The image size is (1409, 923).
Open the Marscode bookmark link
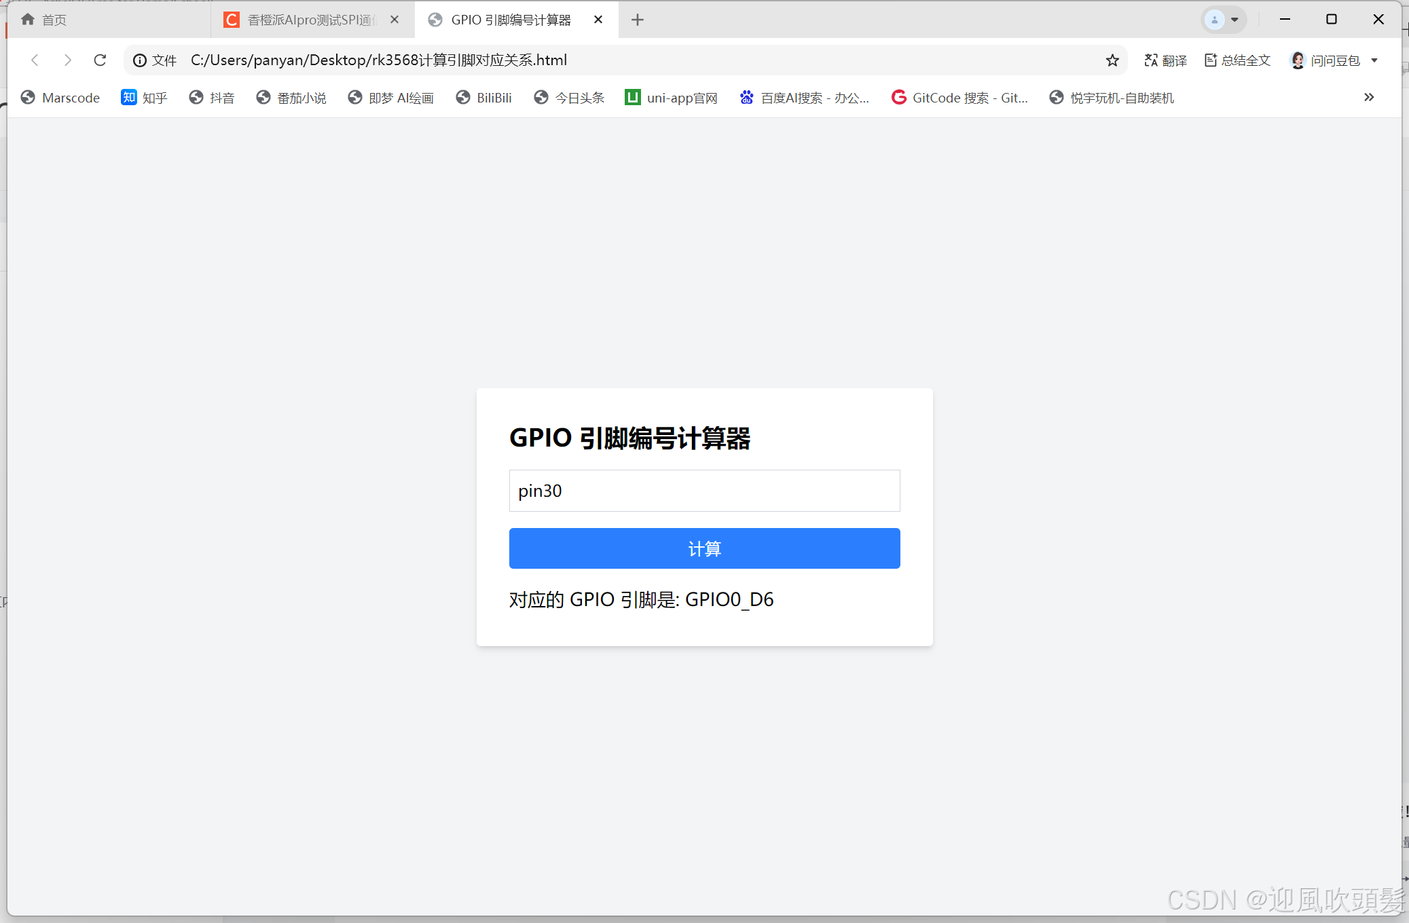tap(60, 98)
